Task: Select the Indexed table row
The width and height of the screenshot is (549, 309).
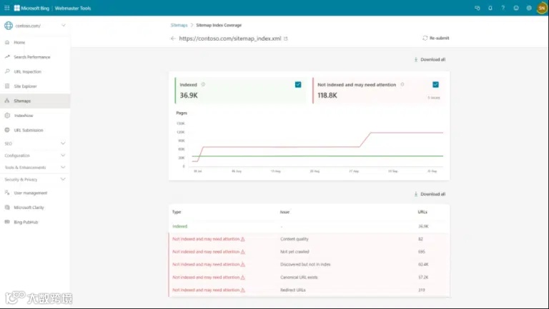Action: [309, 226]
